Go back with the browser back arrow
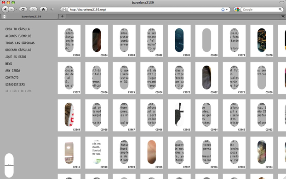Image resolution: width=286 pixels, height=179 pixels. pos(5,9)
